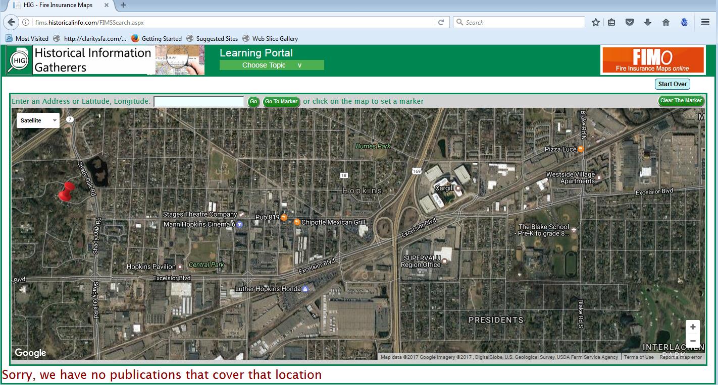Select the HIG - Fire Insurance Maps tab

[58, 5]
